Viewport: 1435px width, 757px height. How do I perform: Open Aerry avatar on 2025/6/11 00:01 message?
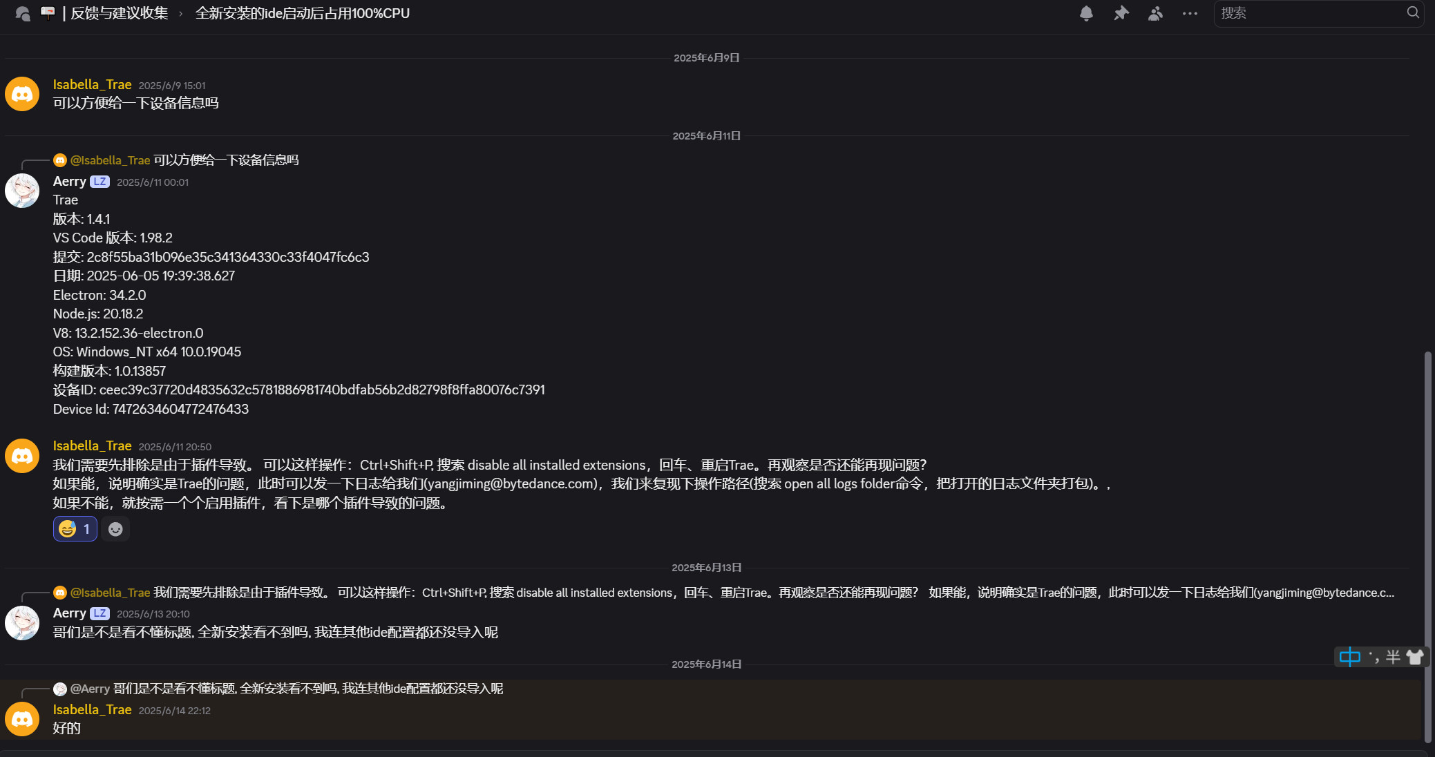[x=22, y=191]
